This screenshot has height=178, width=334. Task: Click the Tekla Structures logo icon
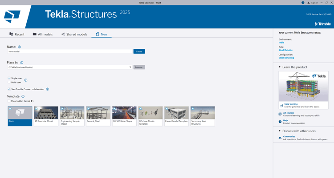12,16
